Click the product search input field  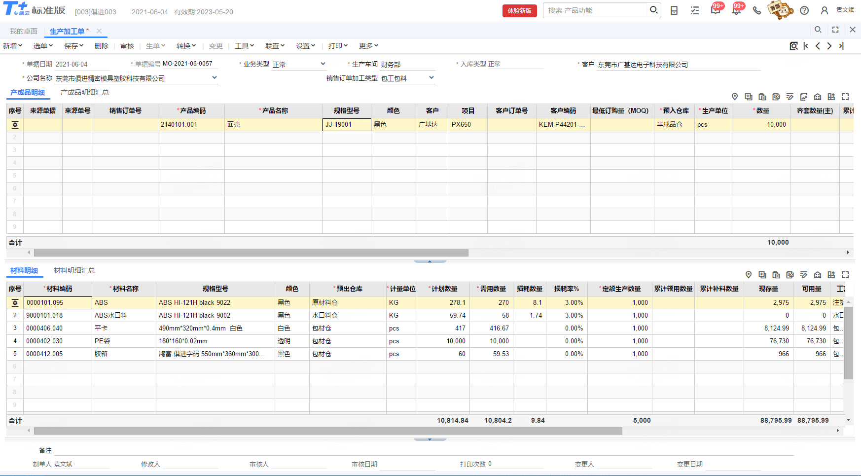click(x=597, y=10)
